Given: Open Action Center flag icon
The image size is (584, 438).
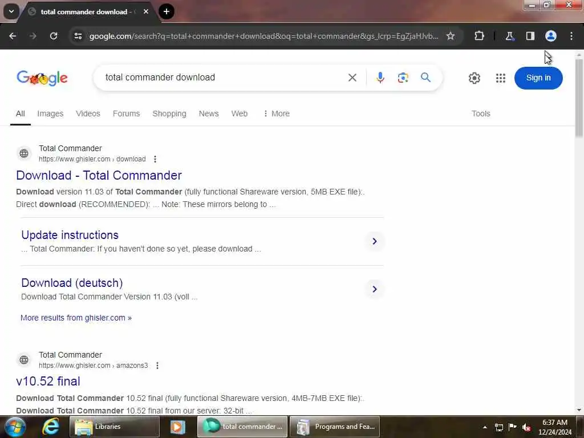Looking at the screenshot, I should point(512,427).
